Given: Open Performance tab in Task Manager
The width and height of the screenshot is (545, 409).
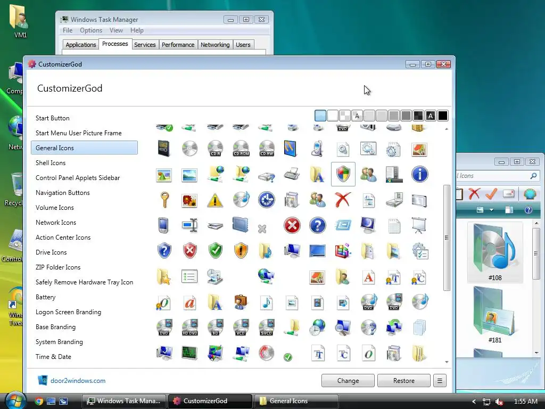Looking at the screenshot, I should [x=178, y=45].
